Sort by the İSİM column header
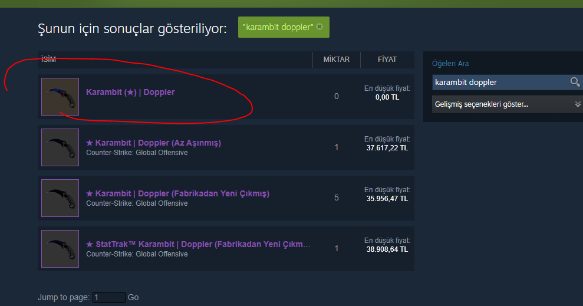The width and height of the screenshot is (583, 306). point(49,60)
